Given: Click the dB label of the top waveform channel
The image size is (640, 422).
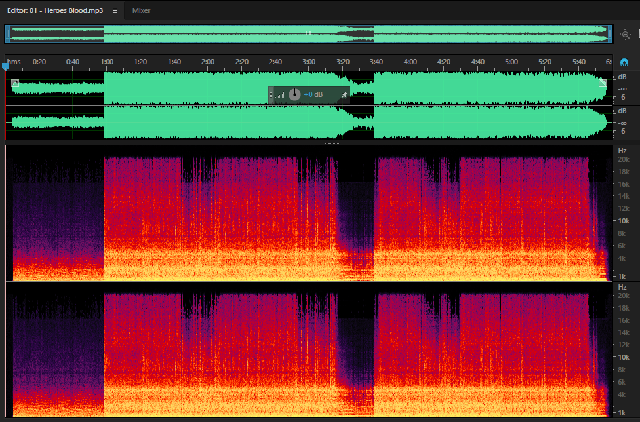Looking at the screenshot, I should tap(622, 77).
